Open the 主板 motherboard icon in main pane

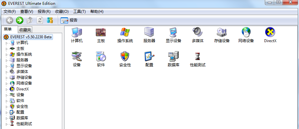tap(101, 32)
